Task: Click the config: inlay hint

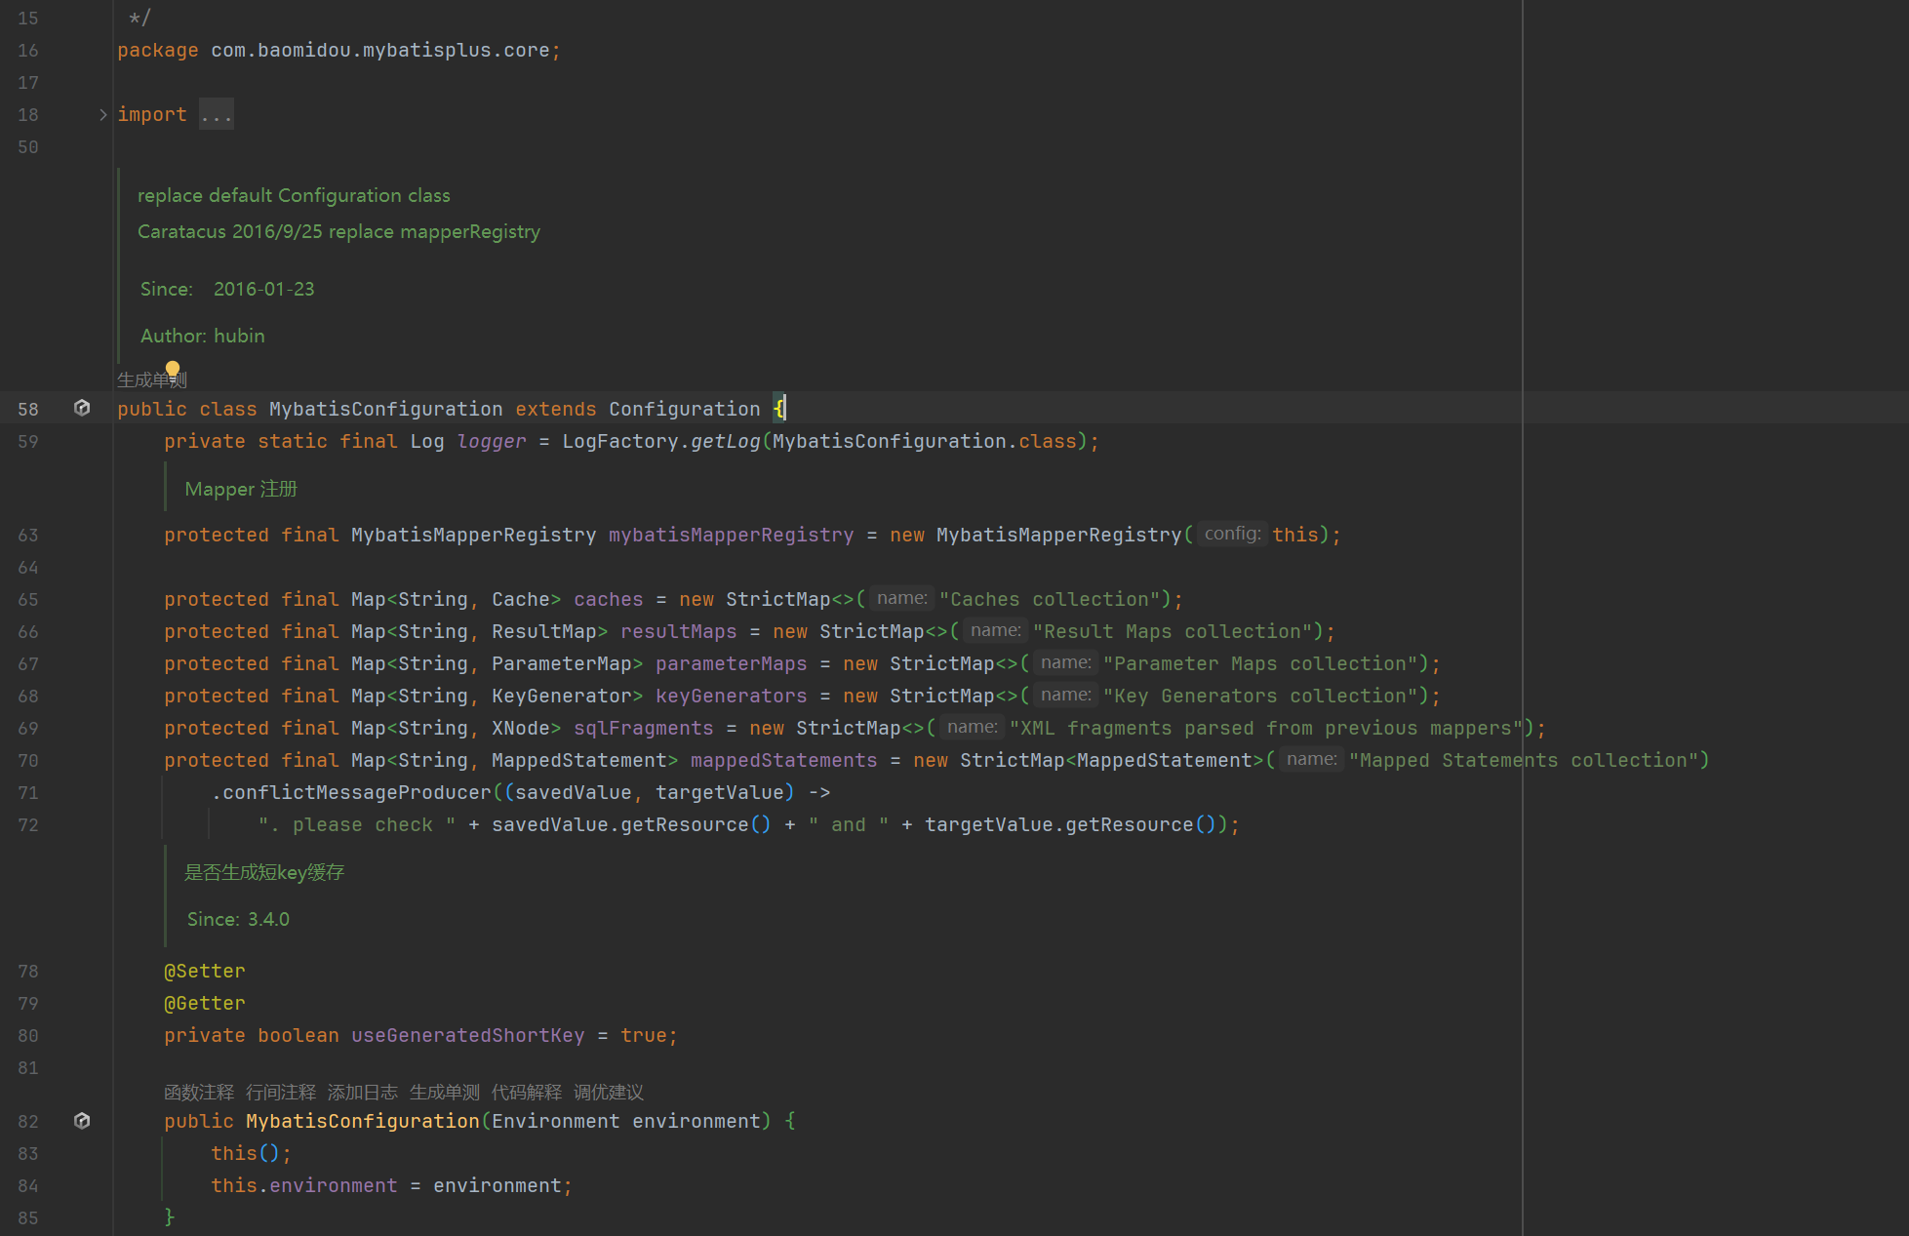Action: point(1232,534)
